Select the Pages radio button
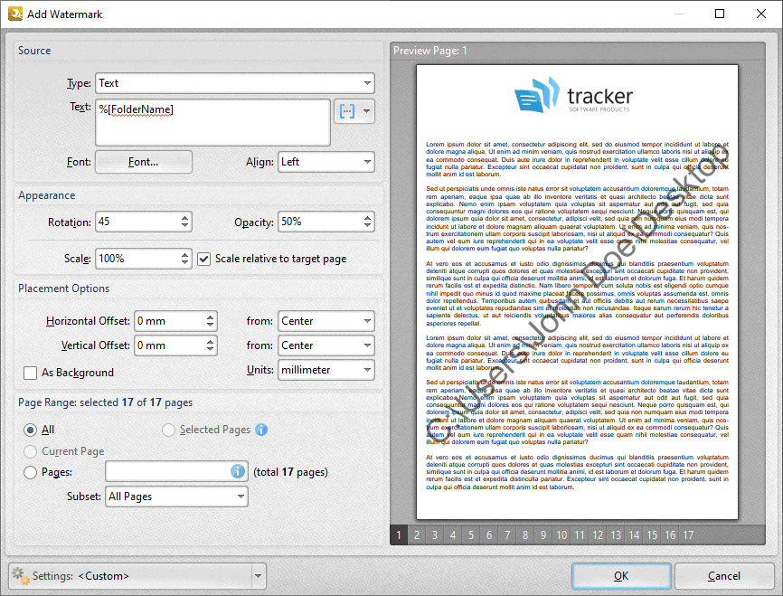The image size is (783, 596). click(30, 471)
